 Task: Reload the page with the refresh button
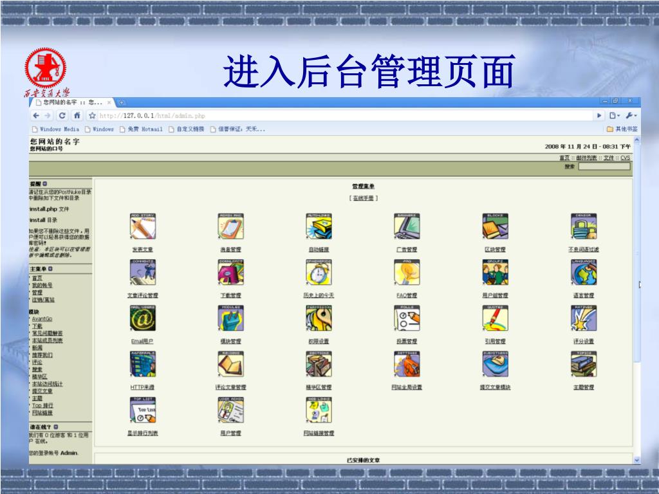62,116
